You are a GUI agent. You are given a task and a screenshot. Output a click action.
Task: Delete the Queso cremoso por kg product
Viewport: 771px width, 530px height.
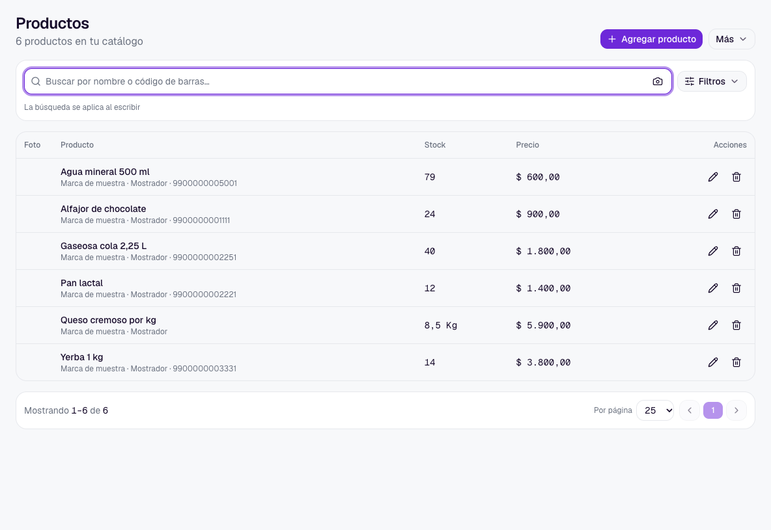click(x=736, y=325)
